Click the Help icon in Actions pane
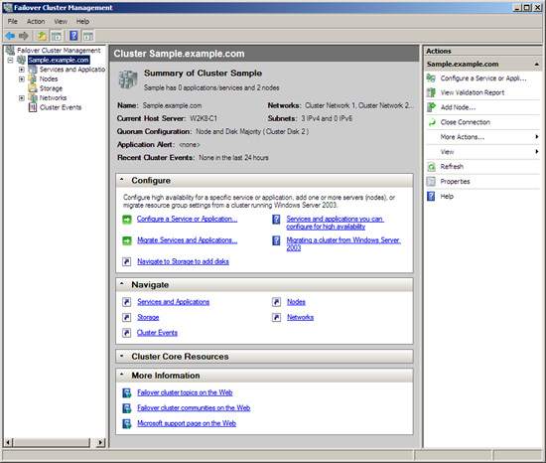This screenshot has height=463, width=546. tap(431, 196)
